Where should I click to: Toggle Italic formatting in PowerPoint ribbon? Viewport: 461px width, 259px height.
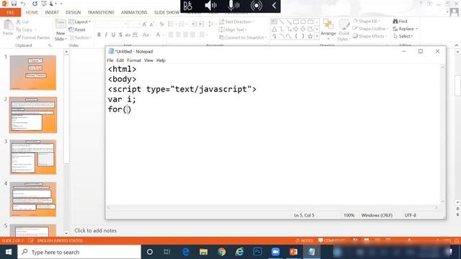pyautogui.click(x=106, y=35)
